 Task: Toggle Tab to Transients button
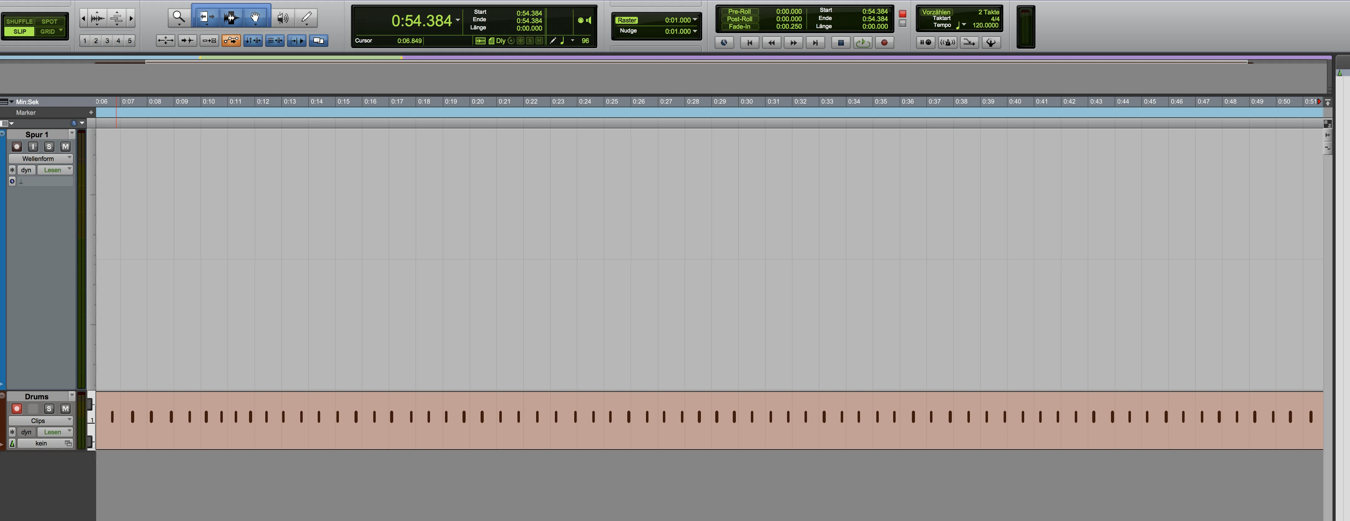coord(187,40)
